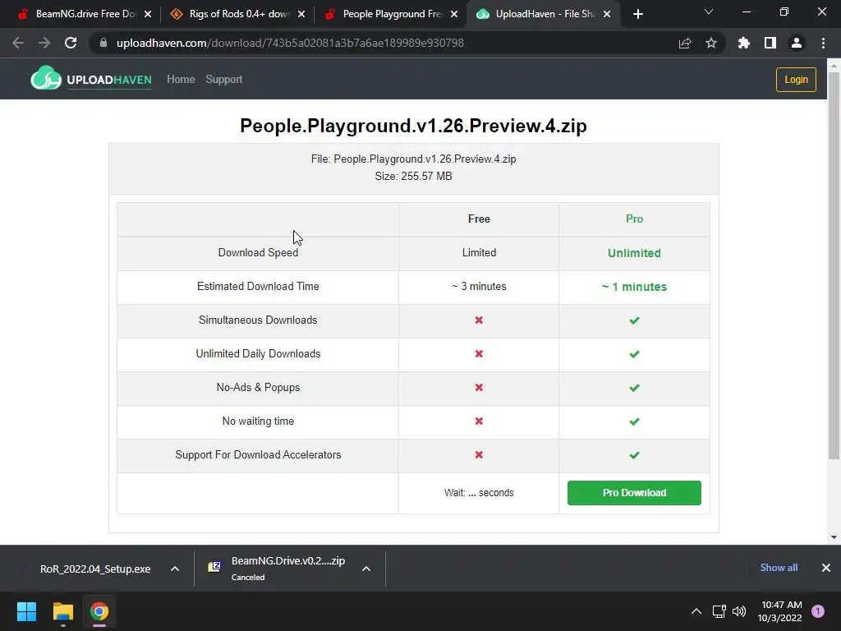The height and width of the screenshot is (631, 841).
Task: Switch to People Playground tab
Action: click(x=391, y=14)
